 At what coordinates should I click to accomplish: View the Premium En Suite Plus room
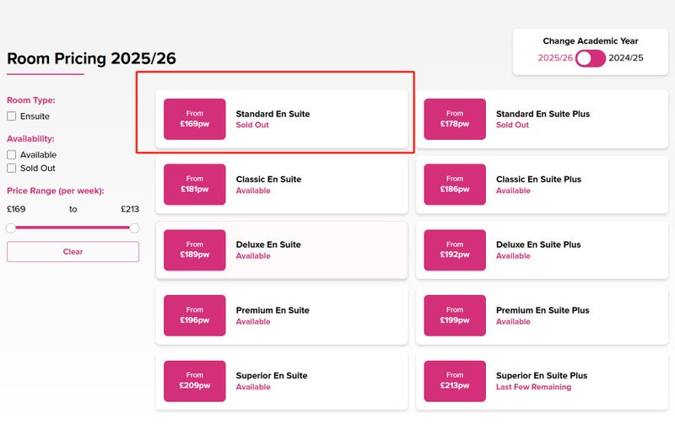(x=542, y=316)
